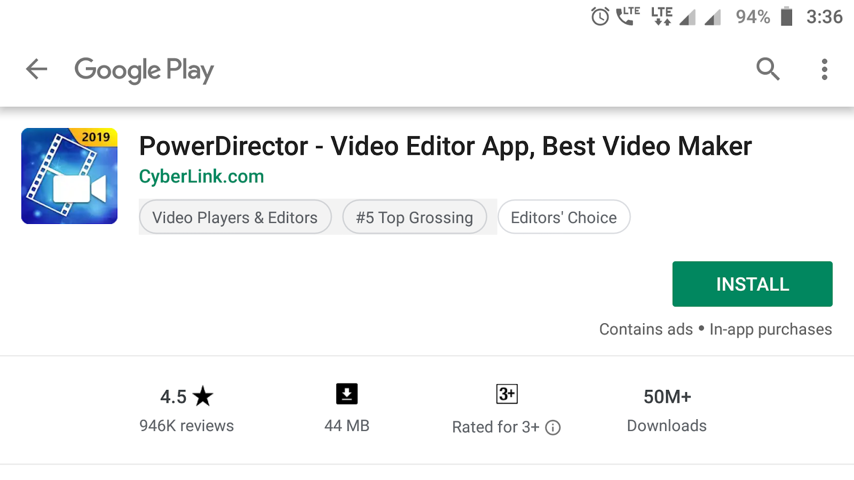Tap the In-app purchases text
The image size is (854, 480).
[x=771, y=330]
